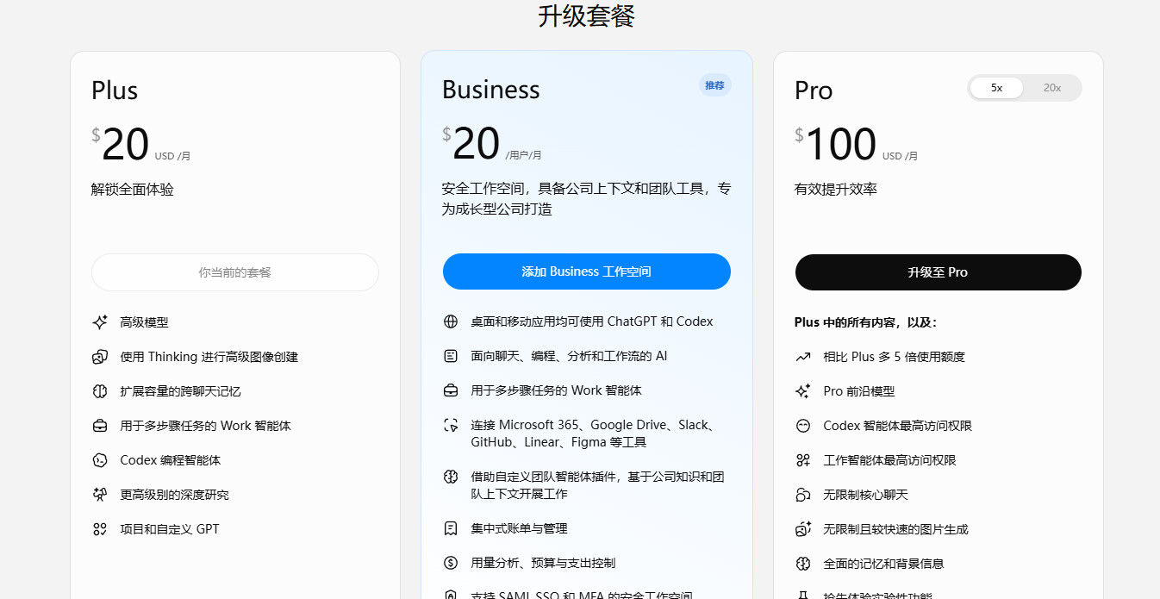Click the icon beside 工作智能体最高访问权限

coord(803,460)
